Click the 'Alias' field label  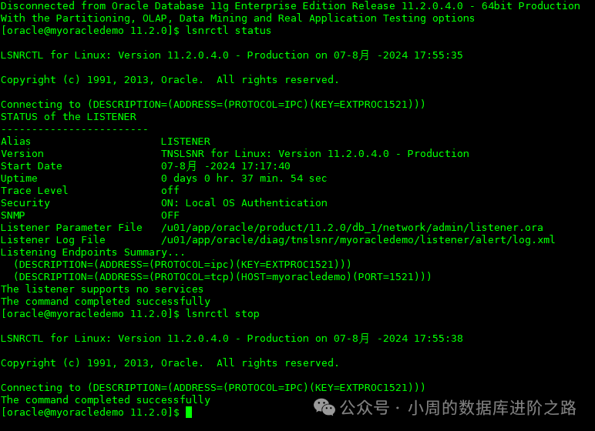tap(15, 141)
